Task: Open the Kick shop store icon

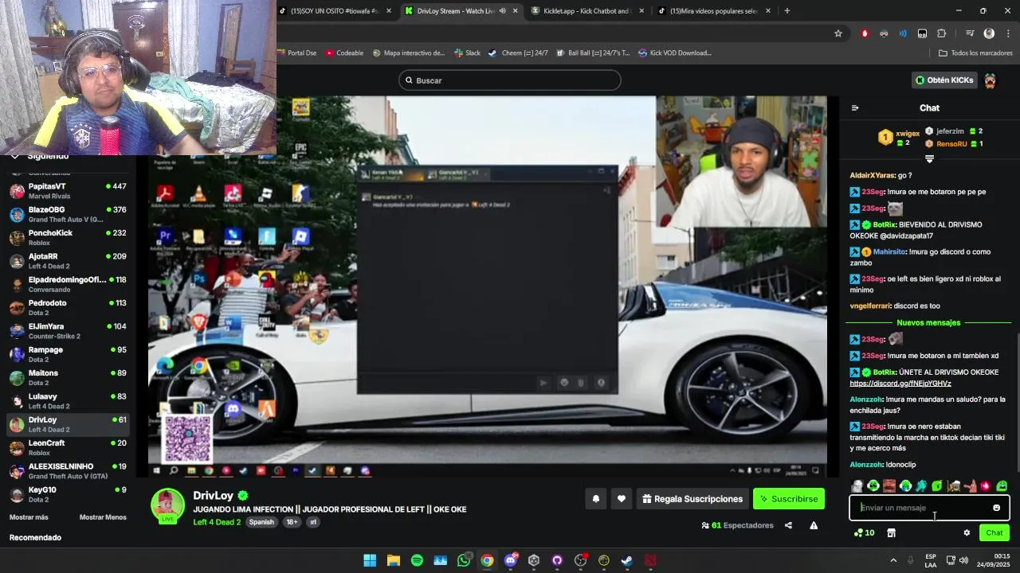Action: (891, 533)
